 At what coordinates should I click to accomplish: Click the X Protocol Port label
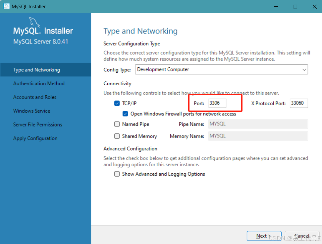pyautogui.click(x=268, y=104)
